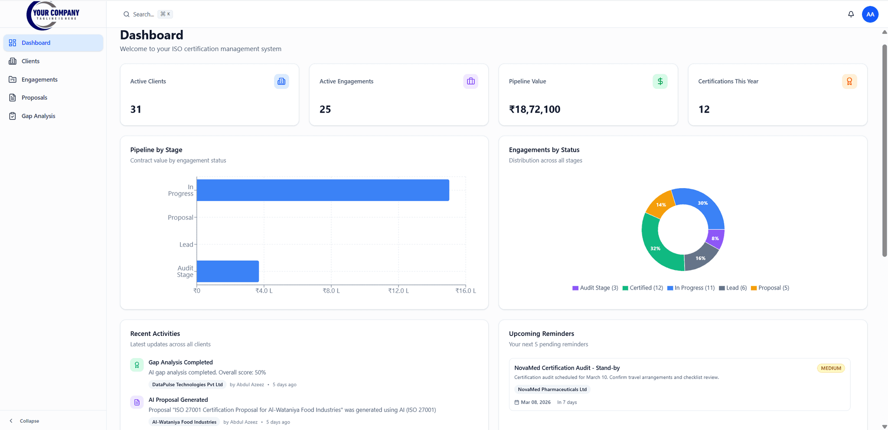Click the scrollbar up arrow
Viewport: 888px width, 430px height.
pos(885,32)
